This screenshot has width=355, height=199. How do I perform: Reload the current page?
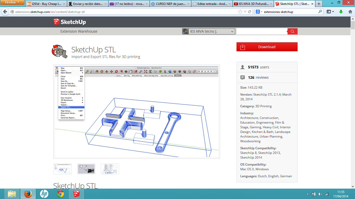250,12
